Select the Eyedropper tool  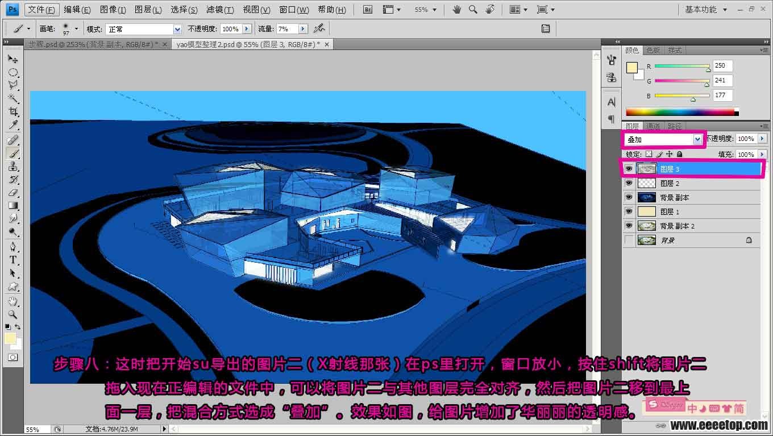click(x=13, y=125)
